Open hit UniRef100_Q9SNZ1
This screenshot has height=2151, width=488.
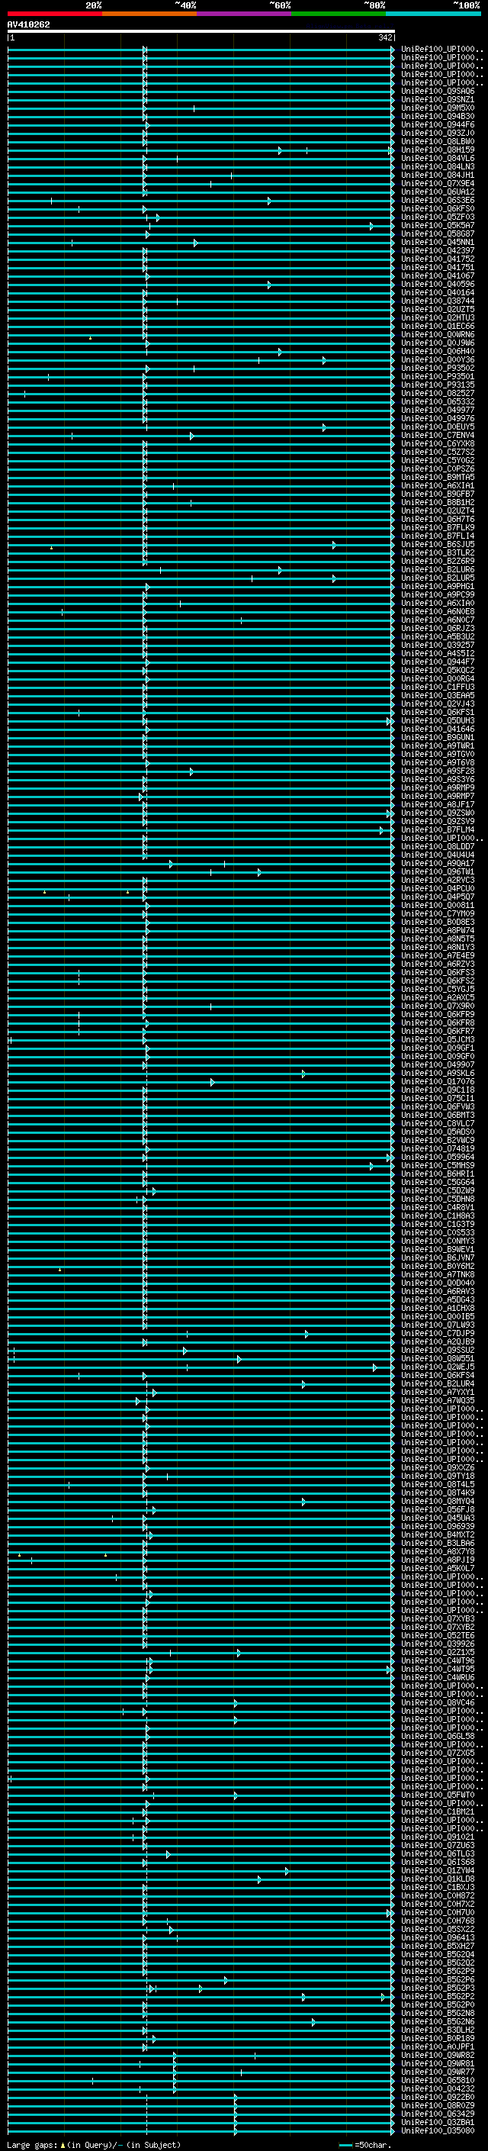438,99
